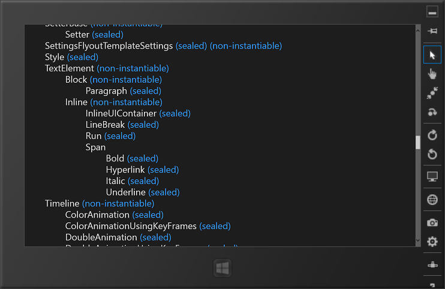Select the 'Hyperlink' row

coord(143,170)
